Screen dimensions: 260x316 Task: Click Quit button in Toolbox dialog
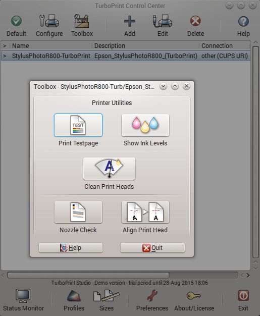(152, 248)
